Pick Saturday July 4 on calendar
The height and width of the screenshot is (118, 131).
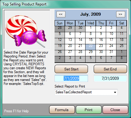click(x=122, y=29)
